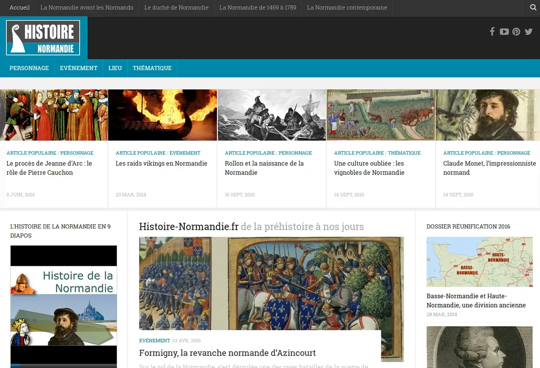
Task: Click PERSONNAGE tag on Claude Monet card
Action: pos(513,153)
